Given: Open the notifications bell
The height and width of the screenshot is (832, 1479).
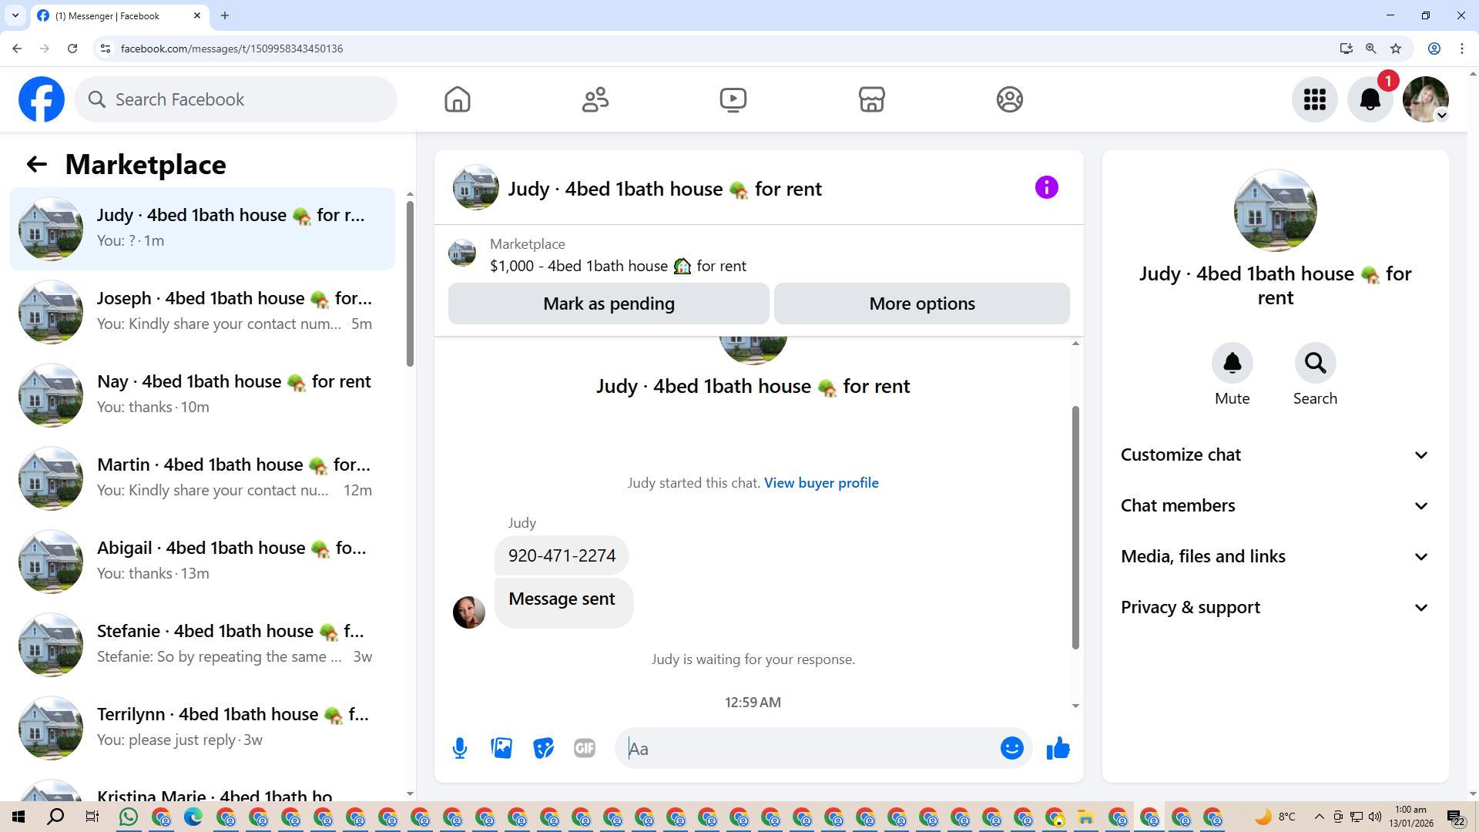Looking at the screenshot, I should pyautogui.click(x=1370, y=99).
